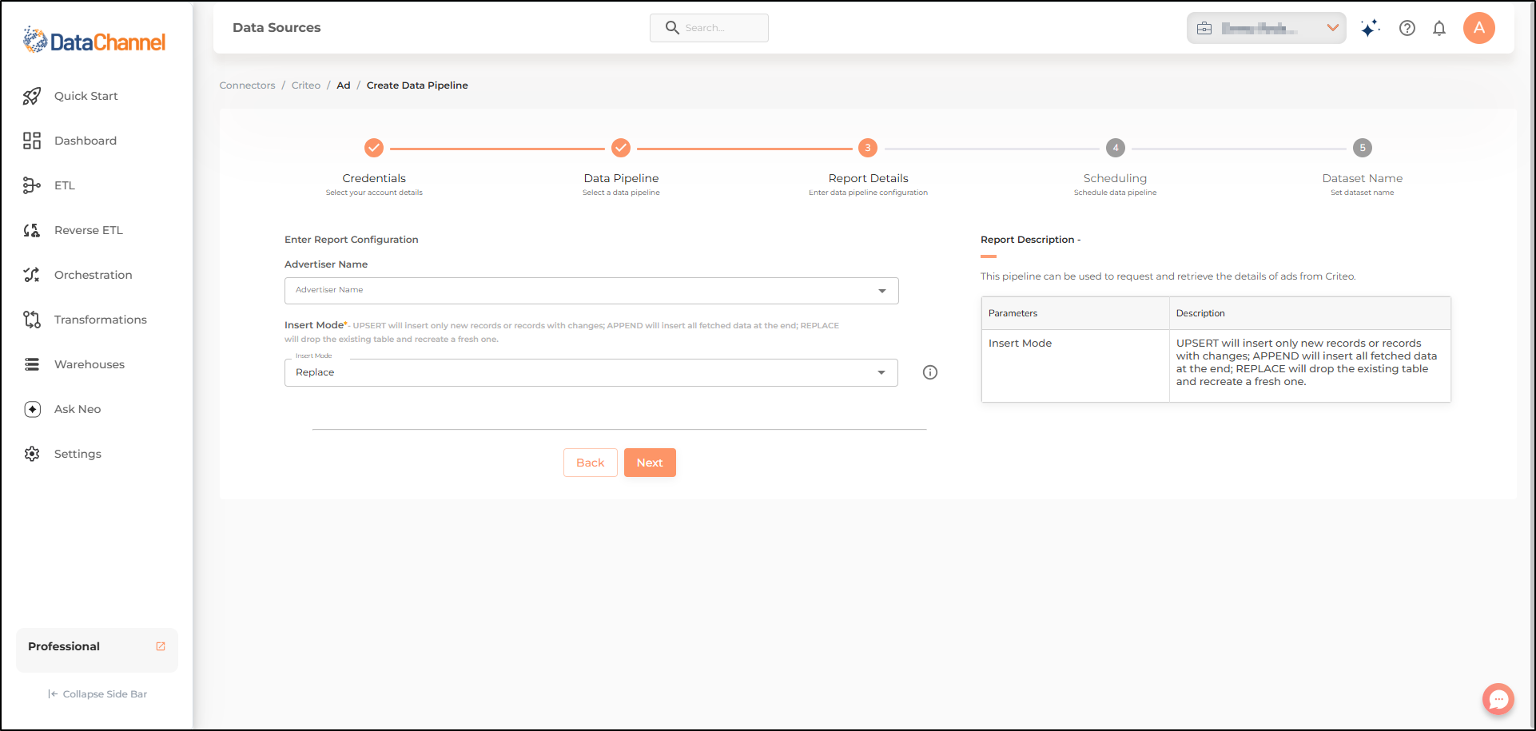Click the Report Details step label
The width and height of the screenshot is (1536, 731).
click(x=868, y=178)
